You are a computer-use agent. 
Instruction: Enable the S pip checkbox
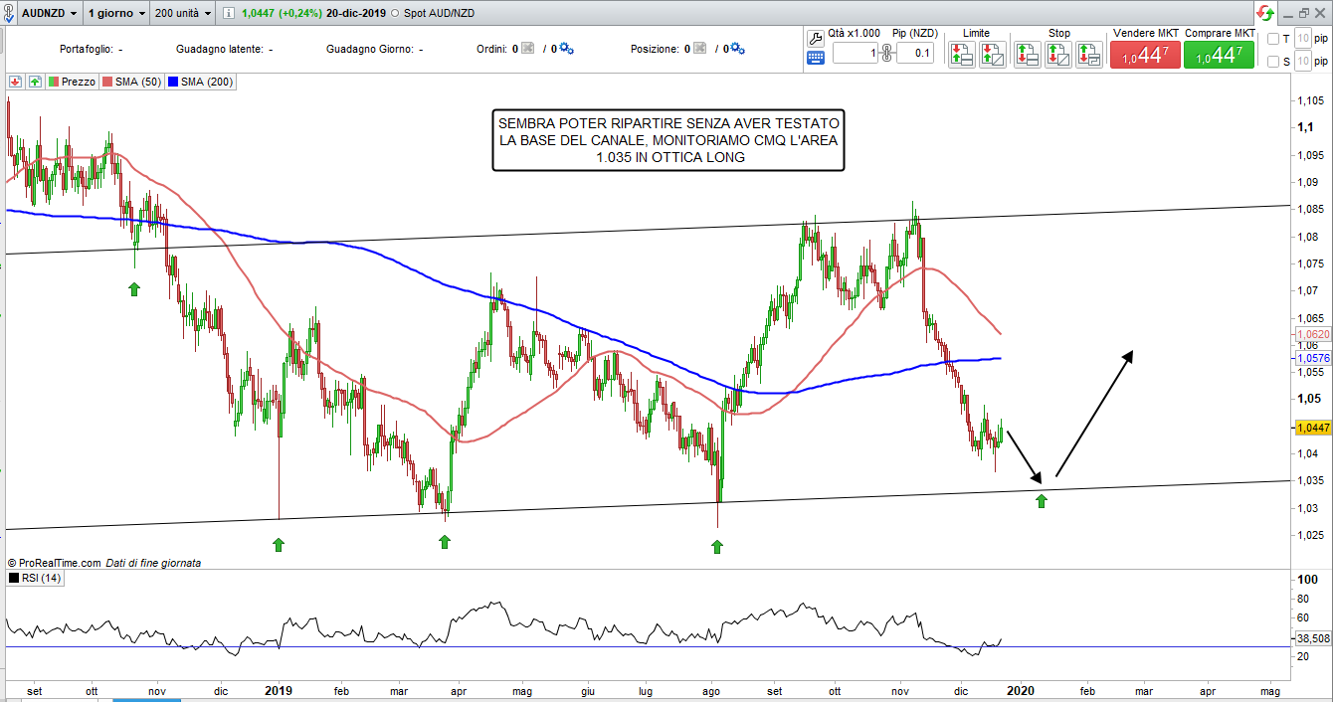click(1273, 62)
